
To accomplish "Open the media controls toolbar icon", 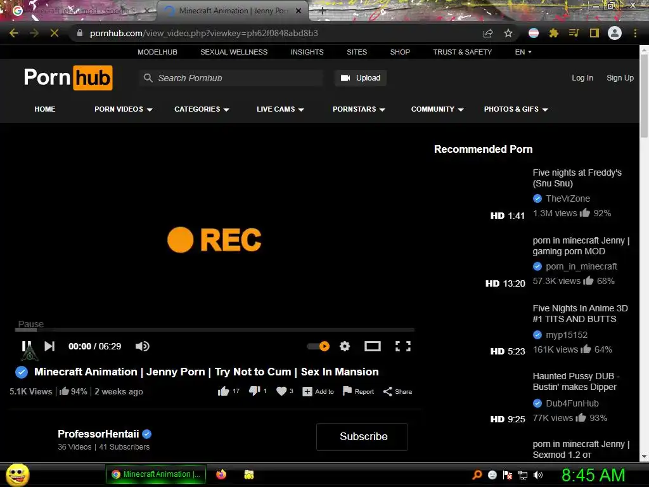I will (574, 33).
